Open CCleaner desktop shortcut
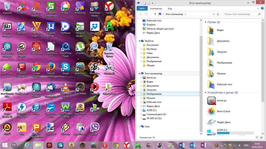The image size is (266, 149). click(22, 8)
